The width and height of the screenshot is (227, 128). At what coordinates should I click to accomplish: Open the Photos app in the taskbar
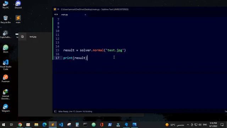point(134,125)
